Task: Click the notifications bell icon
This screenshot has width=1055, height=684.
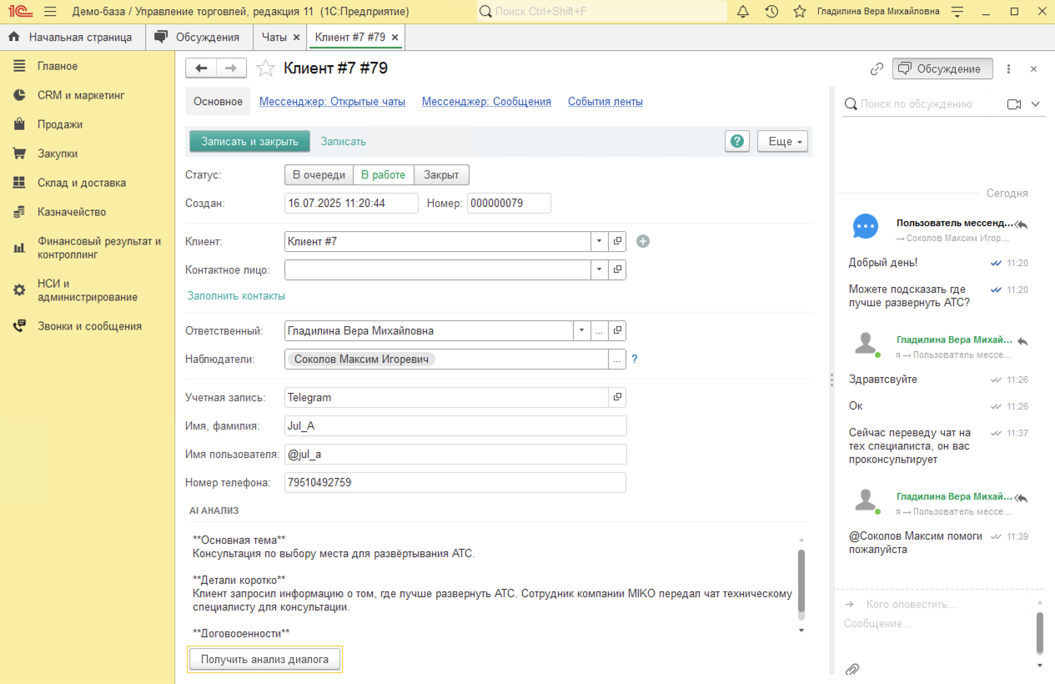Action: (x=743, y=12)
